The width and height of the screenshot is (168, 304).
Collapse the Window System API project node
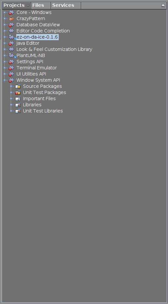(5, 80)
